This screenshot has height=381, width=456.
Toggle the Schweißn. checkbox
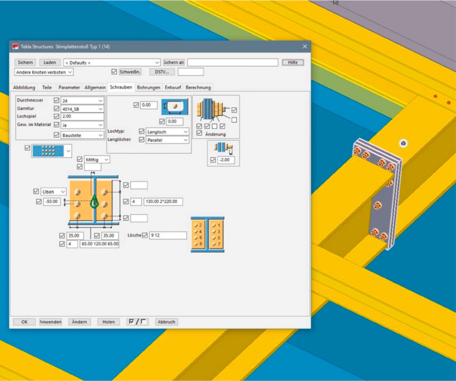tap(114, 72)
